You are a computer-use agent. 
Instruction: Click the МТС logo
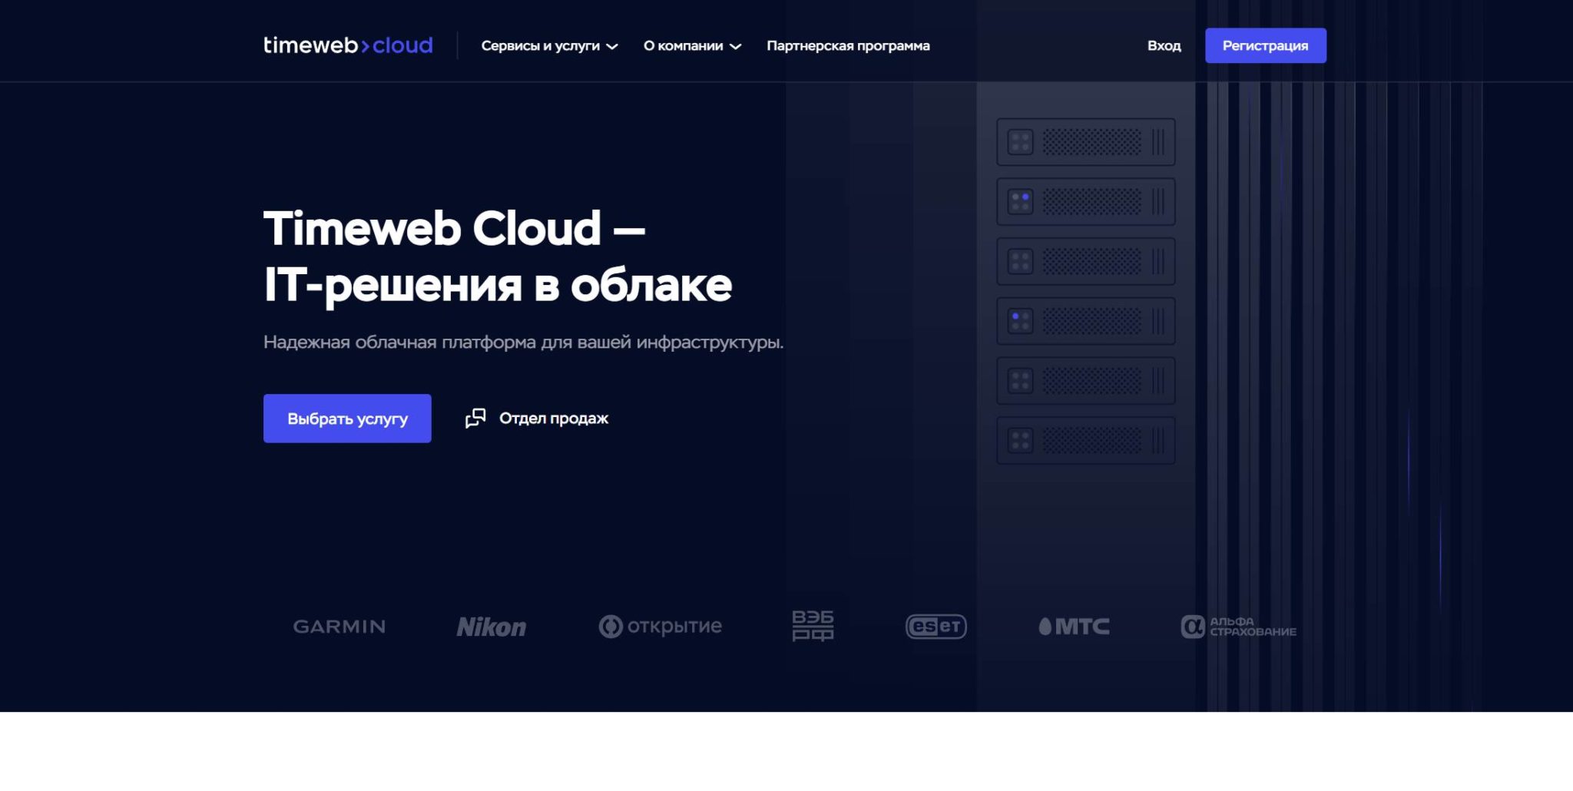coord(1074,627)
